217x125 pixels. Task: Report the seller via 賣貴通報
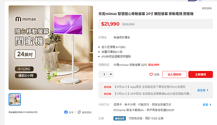pyautogui.click(x=207, y=8)
